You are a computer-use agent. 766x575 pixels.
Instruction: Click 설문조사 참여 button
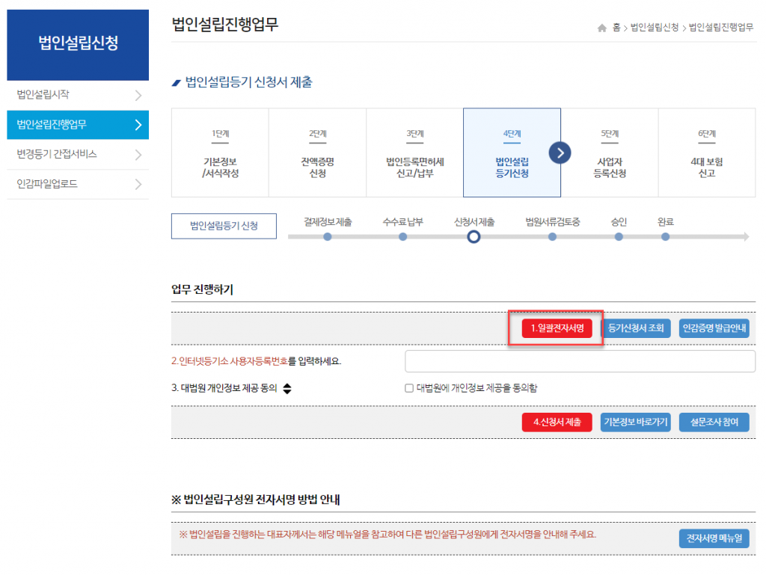coord(714,422)
